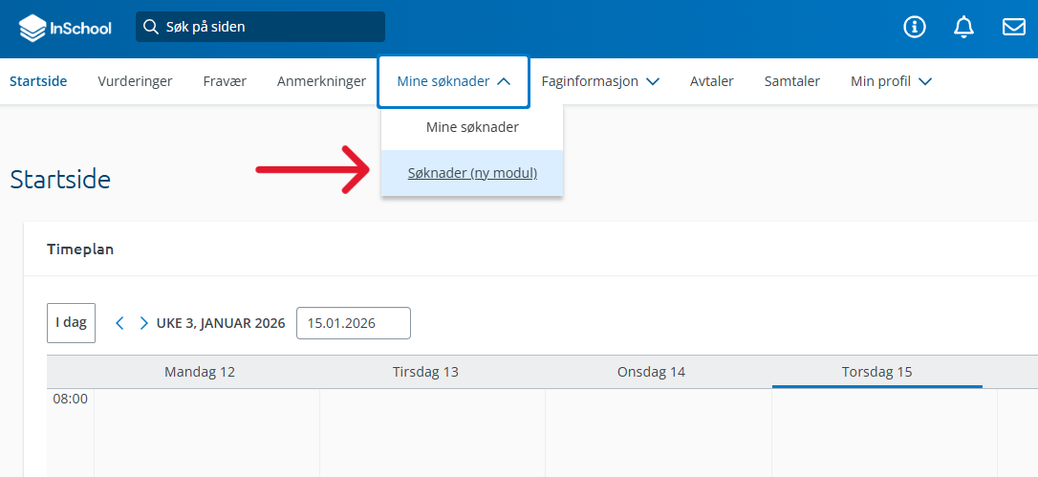The height and width of the screenshot is (477, 1038).
Task: Open the Fravær tab
Action: pyautogui.click(x=225, y=81)
